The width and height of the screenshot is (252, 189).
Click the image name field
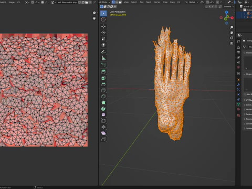[x=67, y=2]
